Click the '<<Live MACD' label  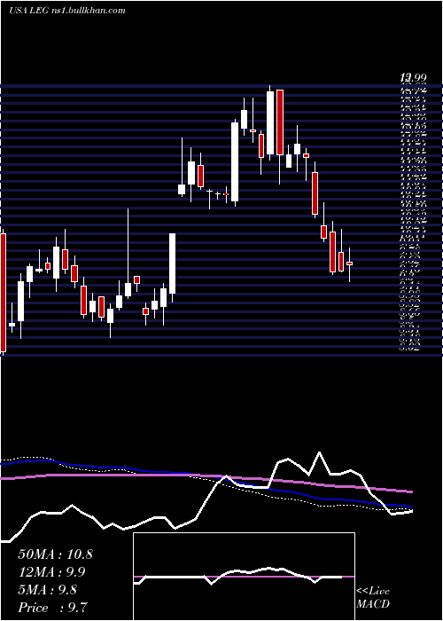coord(373,598)
